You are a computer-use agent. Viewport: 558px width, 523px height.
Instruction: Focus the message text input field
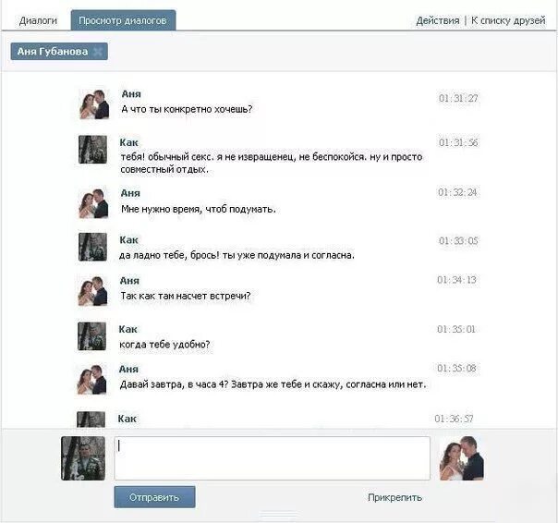coord(272,458)
